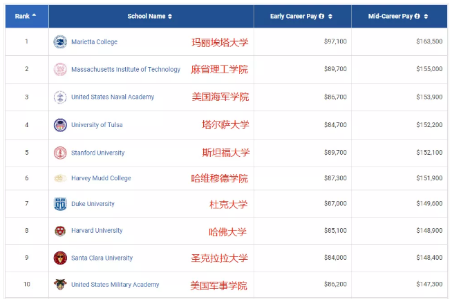Click the United States Naval Academy crest
The height and width of the screenshot is (304, 452).
coord(60,97)
